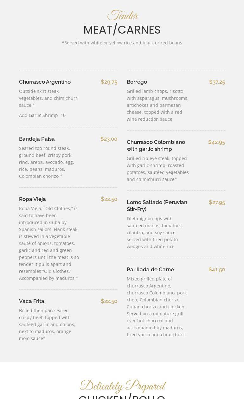Select the Bandeja Paisa menu item
The height and width of the screenshot is (399, 244).
(x=37, y=139)
